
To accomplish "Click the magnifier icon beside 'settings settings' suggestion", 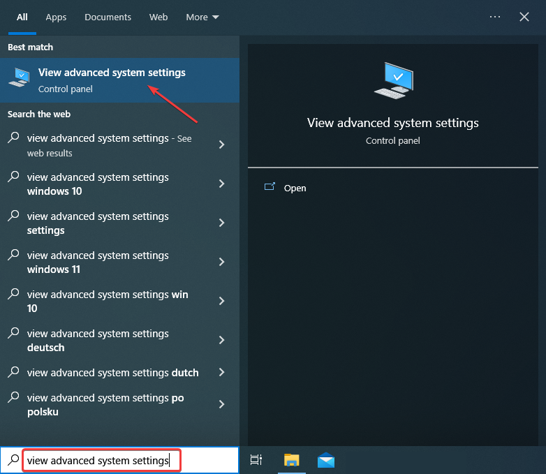I will tap(13, 215).
